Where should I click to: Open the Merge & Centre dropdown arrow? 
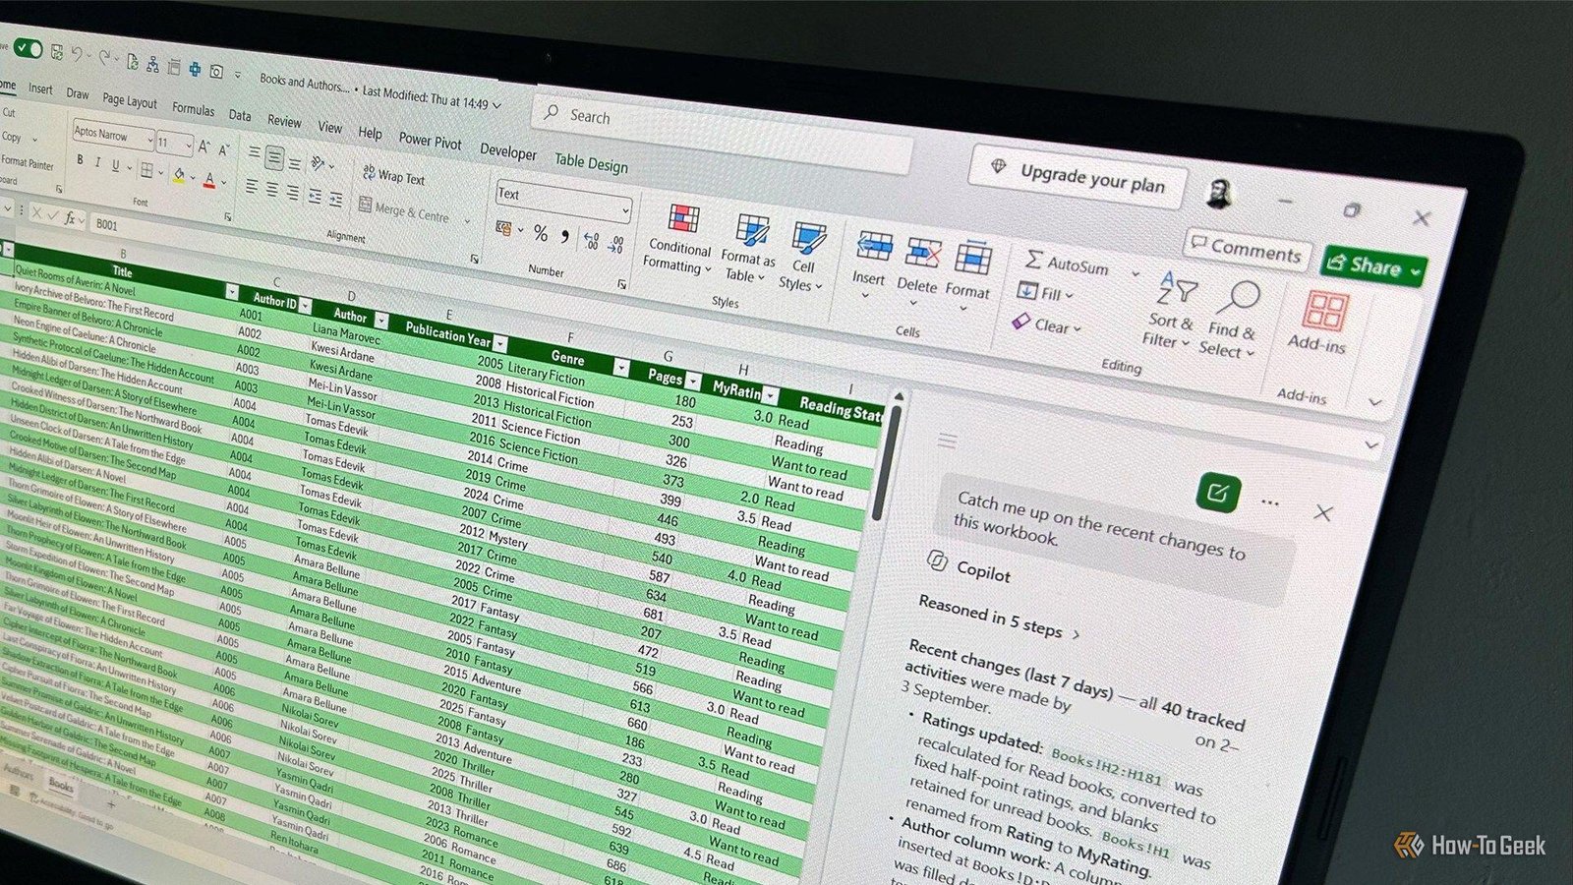tap(468, 221)
